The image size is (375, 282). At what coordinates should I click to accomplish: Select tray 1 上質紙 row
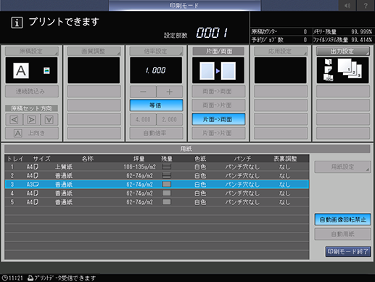pos(157,166)
